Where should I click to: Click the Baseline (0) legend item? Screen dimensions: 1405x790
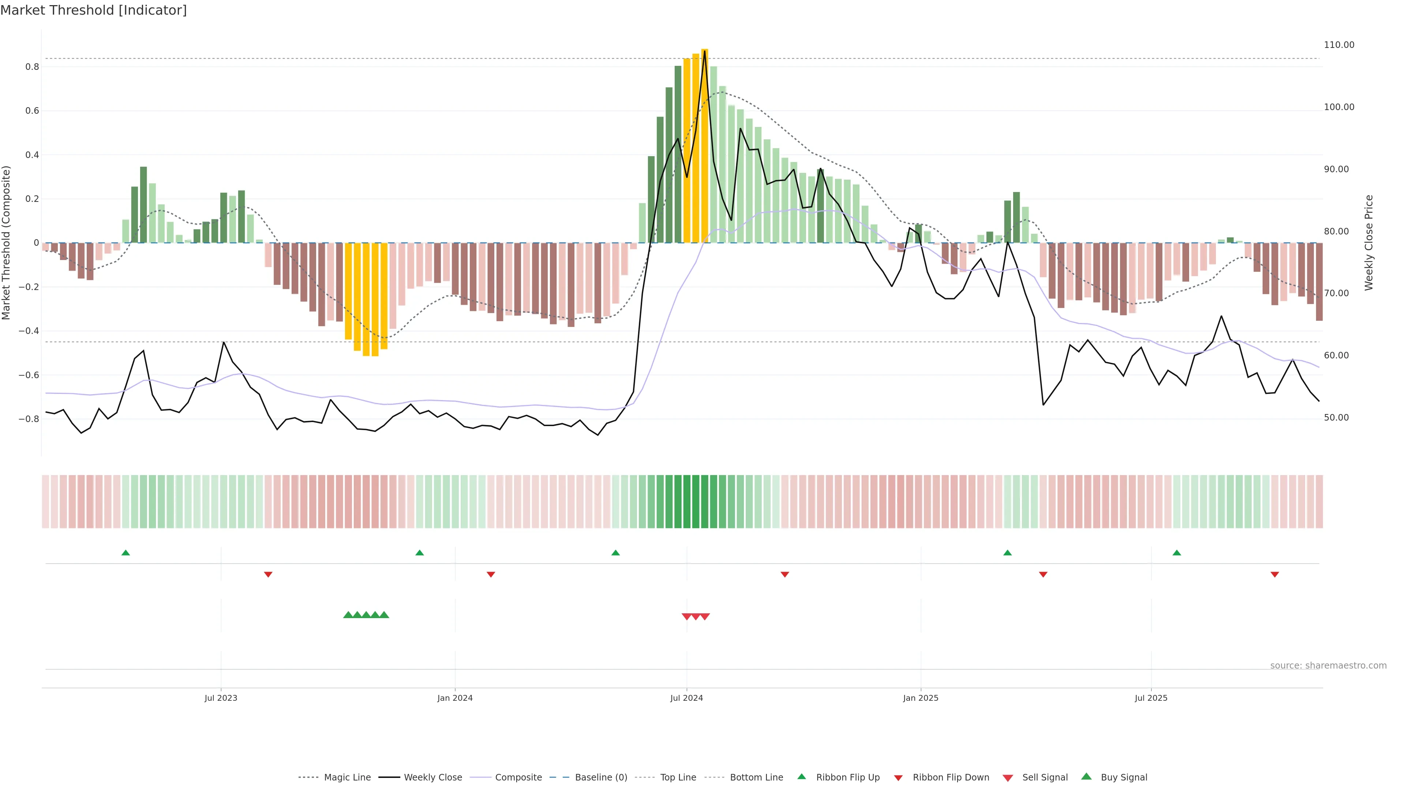pyautogui.click(x=600, y=778)
